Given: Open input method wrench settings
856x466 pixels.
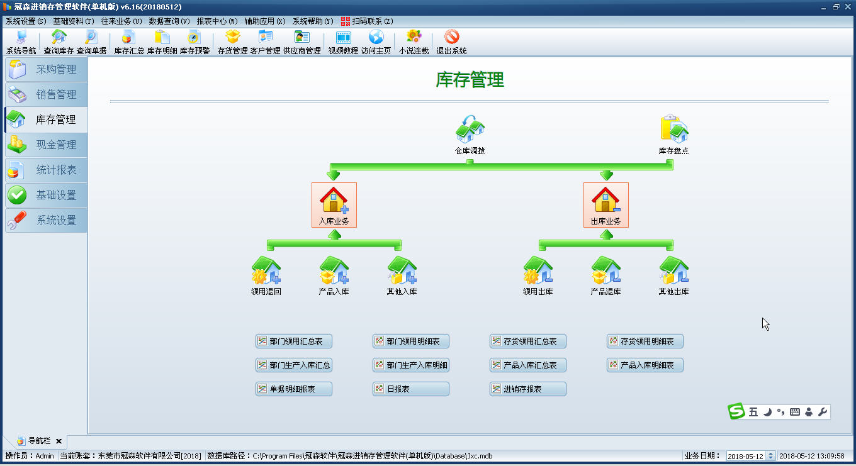Looking at the screenshot, I should (x=822, y=412).
